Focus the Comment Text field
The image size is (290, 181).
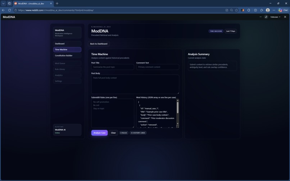(x=158, y=67)
